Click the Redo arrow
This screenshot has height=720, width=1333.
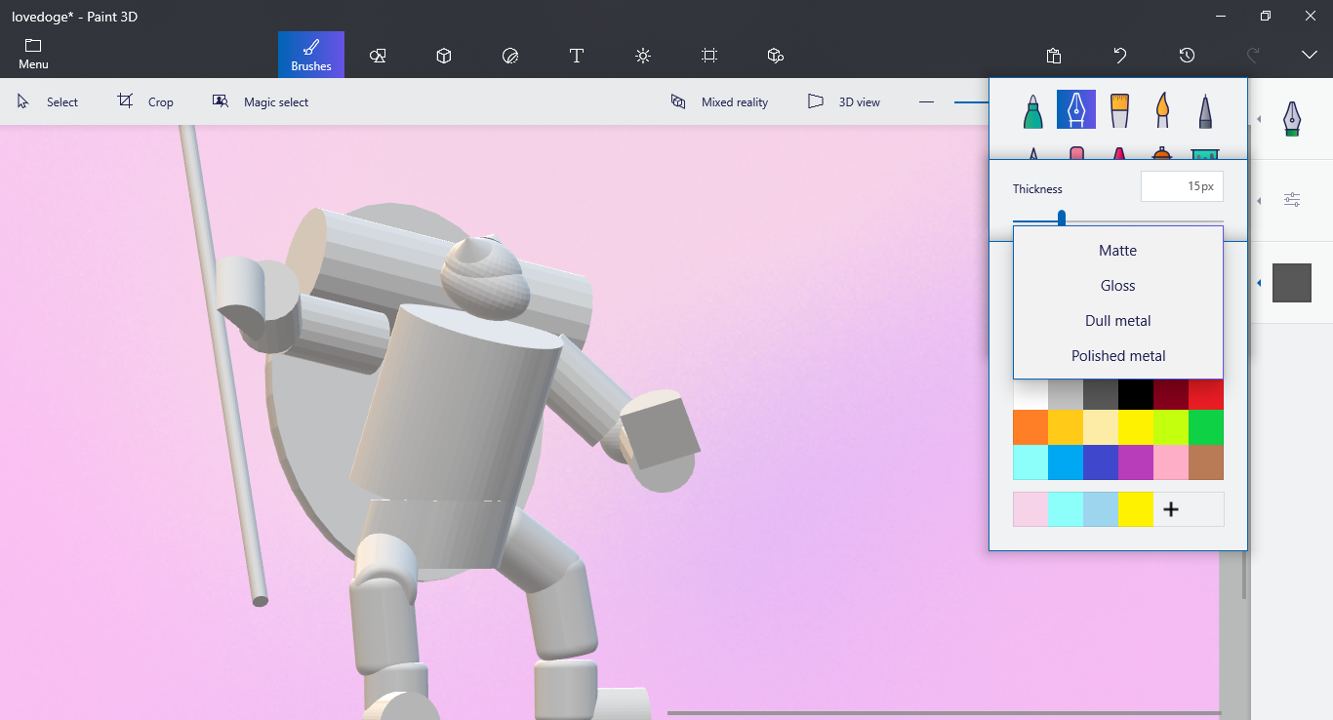[x=1253, y=56]
